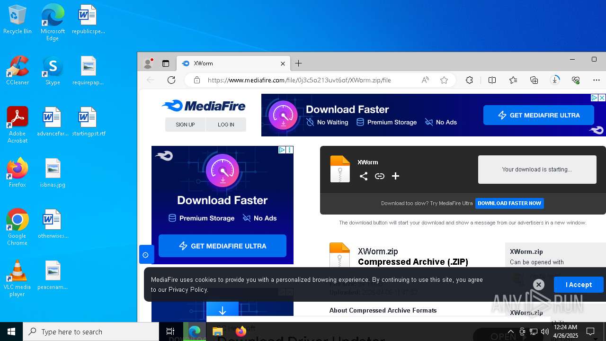
Task: Open advancefar... Word document
Action: [53, 122]
